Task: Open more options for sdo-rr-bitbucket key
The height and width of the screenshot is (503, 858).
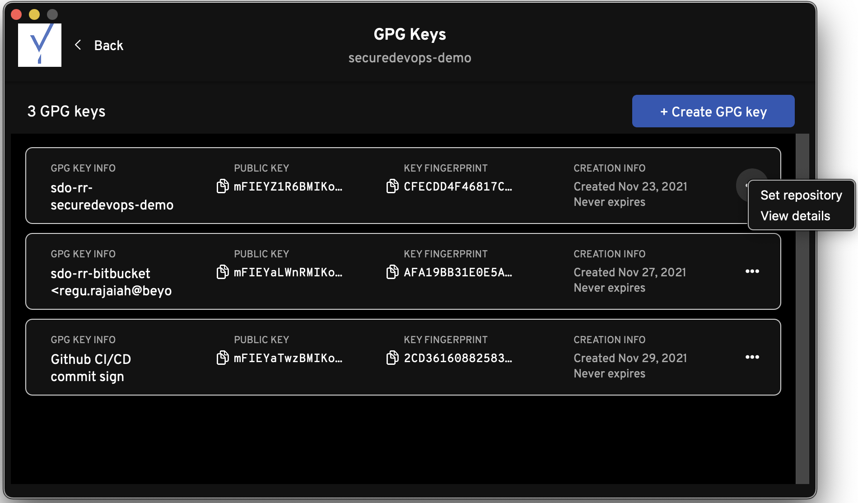Action: (x=752, y=271)
